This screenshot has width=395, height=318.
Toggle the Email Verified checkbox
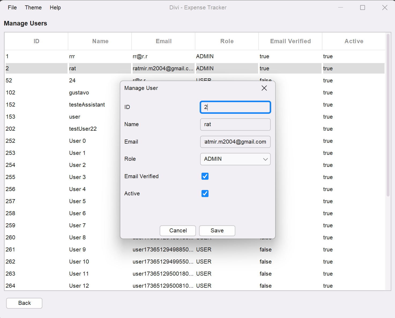(205, 176)
